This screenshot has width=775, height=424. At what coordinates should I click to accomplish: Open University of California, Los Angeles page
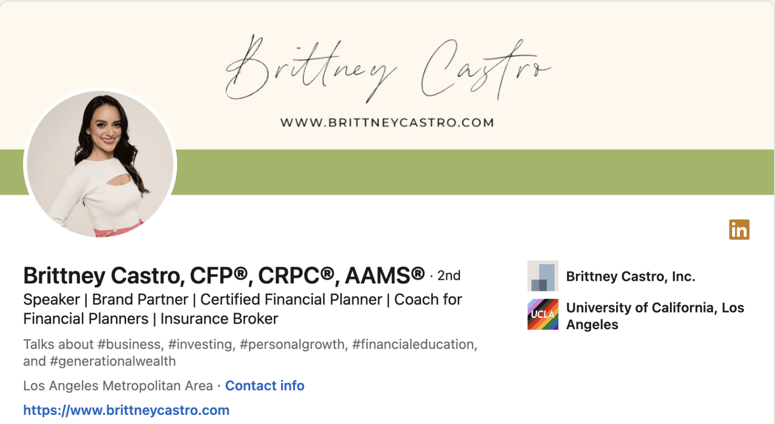pyautogui.click(x=654, y=316)
